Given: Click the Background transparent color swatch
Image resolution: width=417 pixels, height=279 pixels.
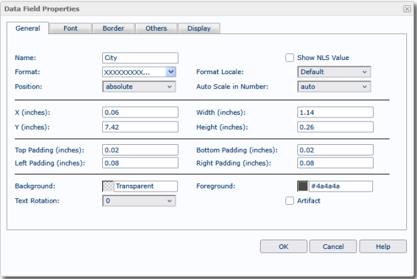Looking at the screenshot, I should pyautogui.click(x=108, y=186).
